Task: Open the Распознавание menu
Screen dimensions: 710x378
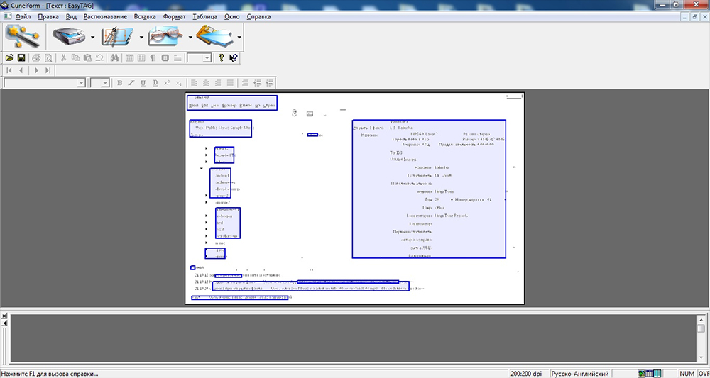Action: pos(105,16)
